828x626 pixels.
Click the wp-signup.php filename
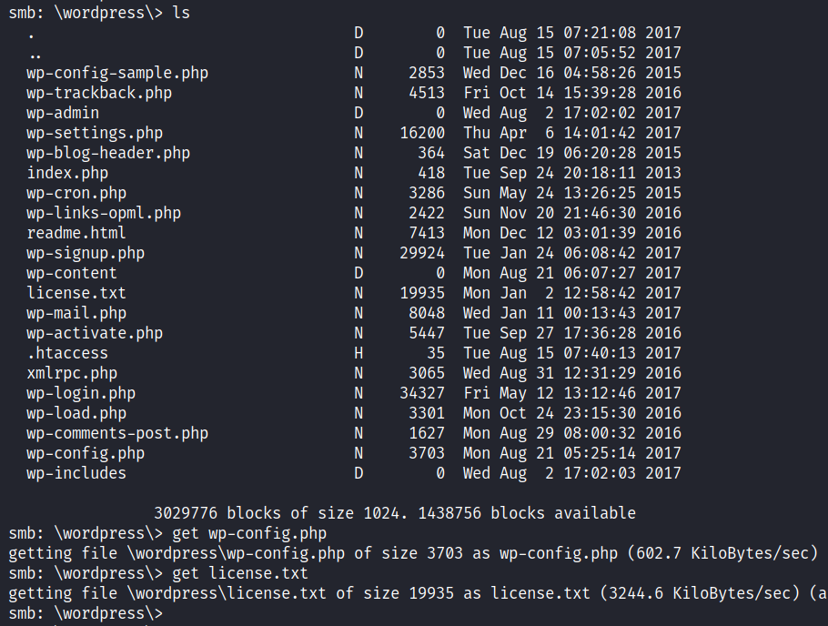click(86, 253)
